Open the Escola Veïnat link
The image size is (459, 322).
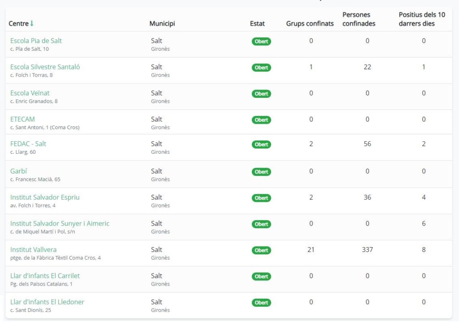[x=30, y=93]
